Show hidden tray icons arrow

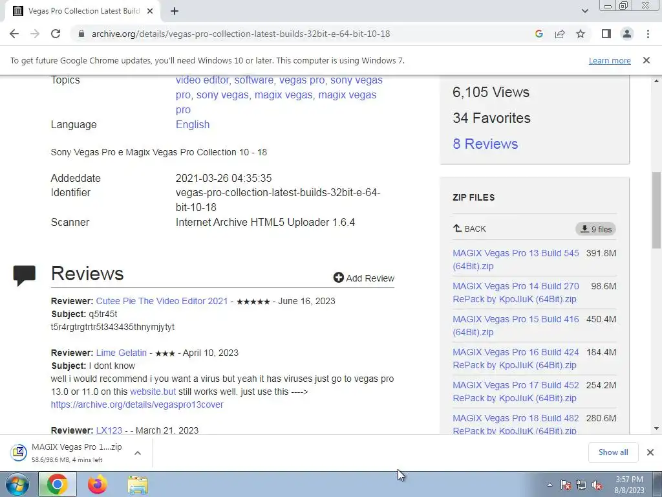[550, 485]
